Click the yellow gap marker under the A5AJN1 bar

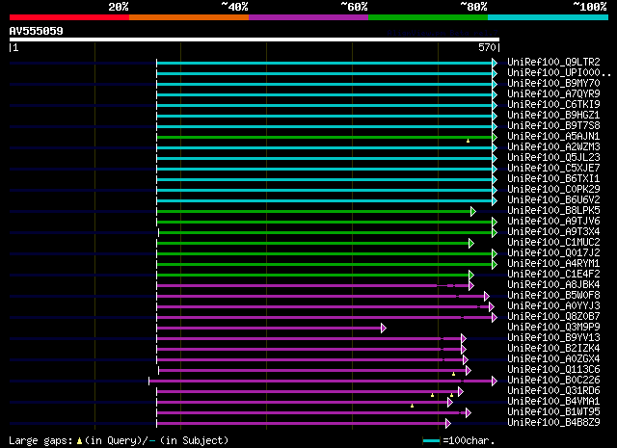(468, 141)
